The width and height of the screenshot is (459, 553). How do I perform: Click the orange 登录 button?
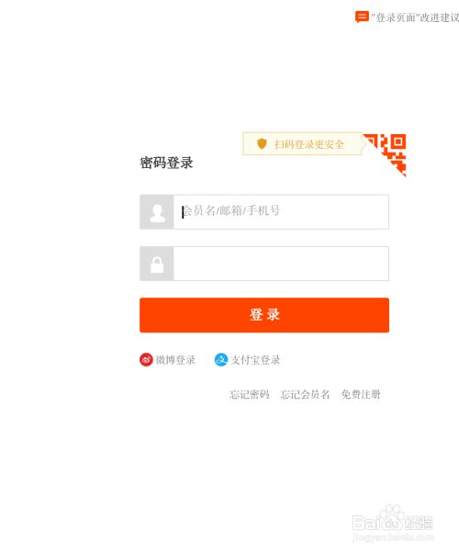264,315
